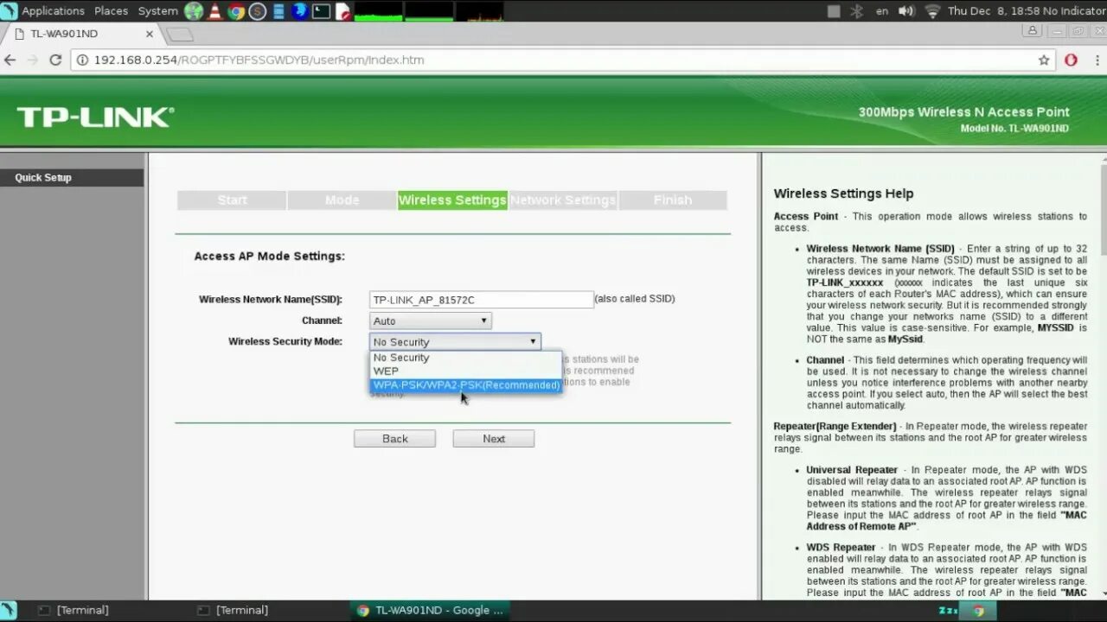Open the Applications menu
1107x622 pixels.
point(53,10)
